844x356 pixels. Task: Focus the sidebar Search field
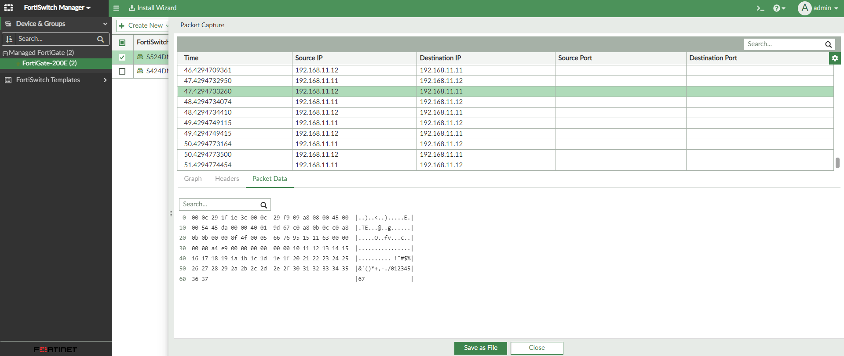pyautogui.click(x=56, y=39)
